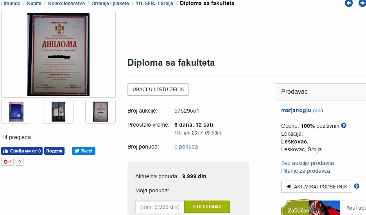366x215 pixels.
Task: Open Ordenje i plakete breadcrumb
Action: (110, 3)
